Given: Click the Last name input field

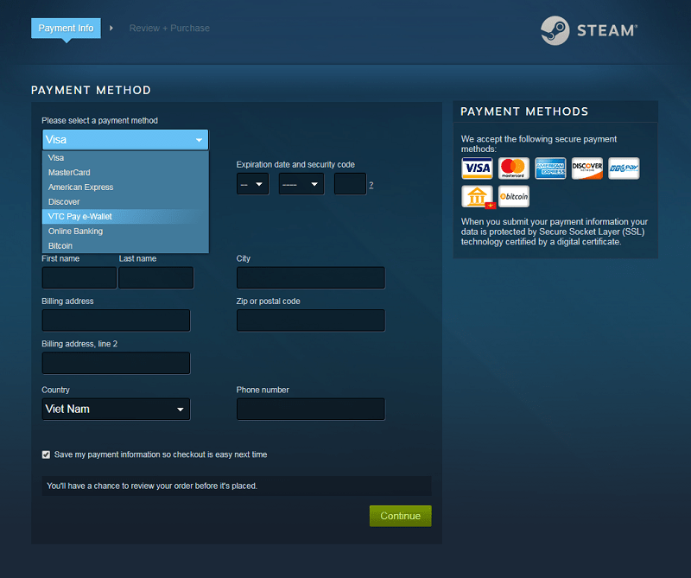Looking at the screenshot, I should coord(156,277).
